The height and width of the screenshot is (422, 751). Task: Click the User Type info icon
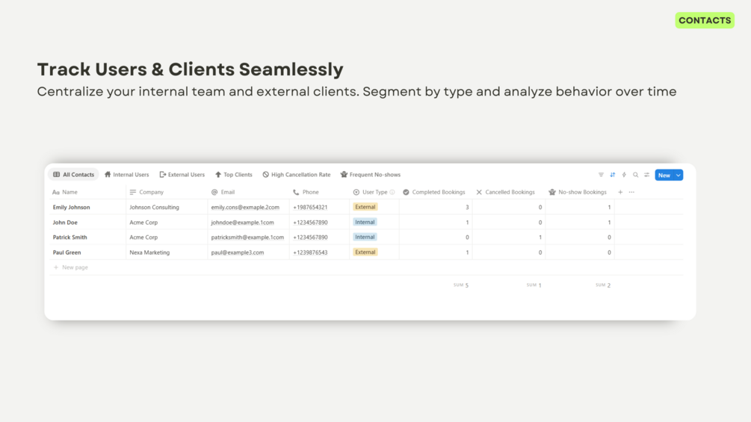(392, 193)
